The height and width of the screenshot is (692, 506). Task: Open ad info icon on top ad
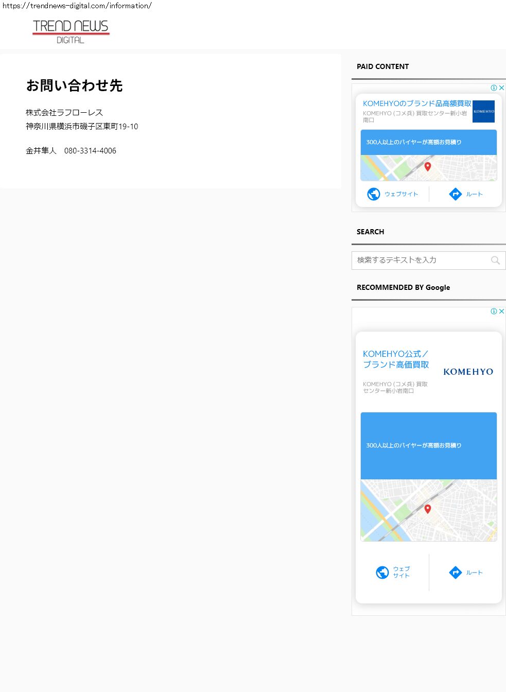click(494, 88)
